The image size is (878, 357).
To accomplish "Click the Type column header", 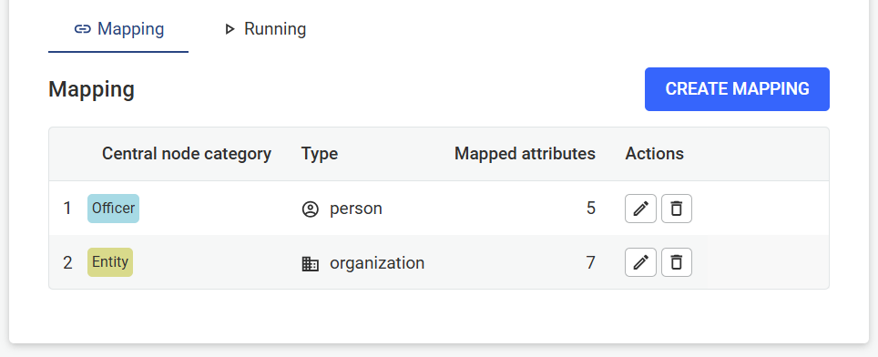I will (319, 153).
